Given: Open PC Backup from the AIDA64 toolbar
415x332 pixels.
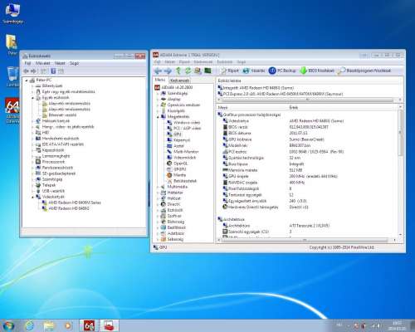Looking at the screenshot, I should [282, 71].
